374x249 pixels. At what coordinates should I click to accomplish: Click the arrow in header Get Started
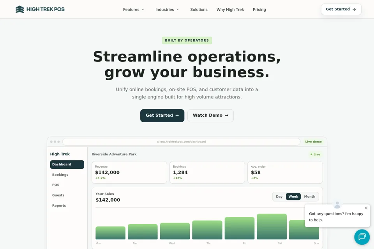click(354, 9)
